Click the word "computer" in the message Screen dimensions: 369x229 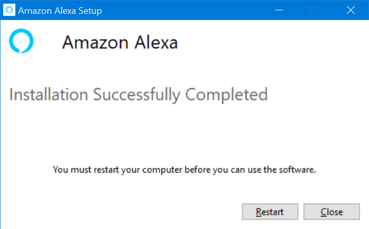[162, 170]
